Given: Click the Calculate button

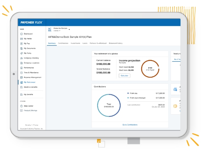Looking at the screenshot, I should click(x=124, y=76).
